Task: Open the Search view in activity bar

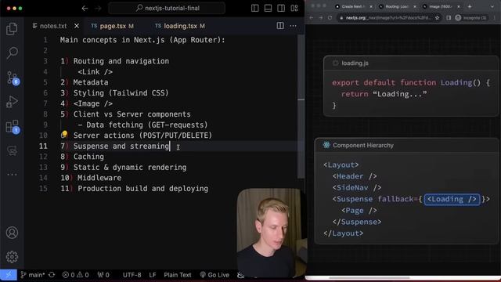Action: [12, 52]
